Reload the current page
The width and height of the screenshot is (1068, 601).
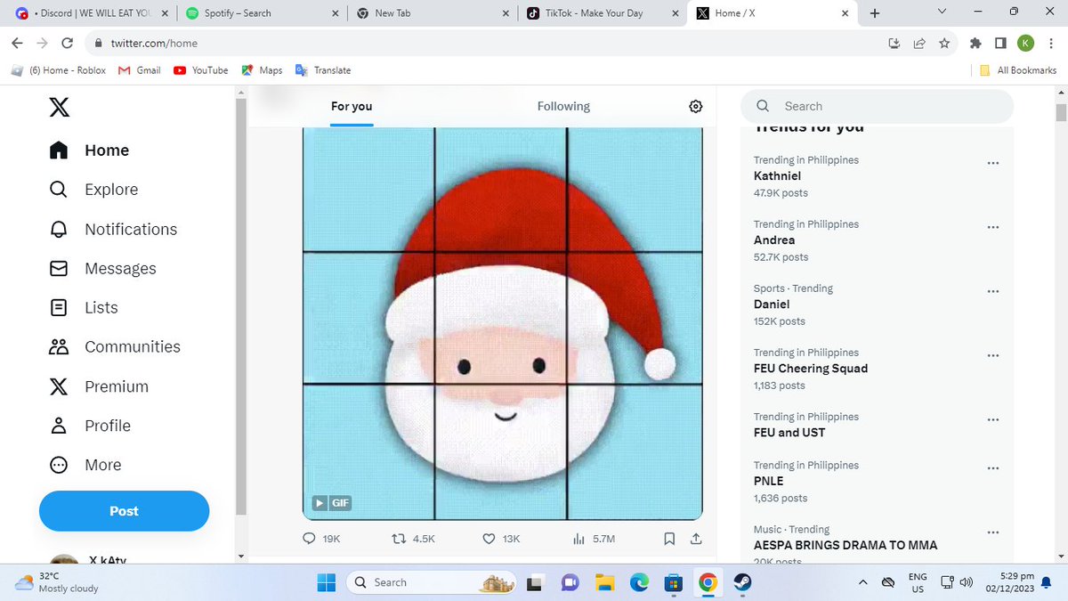click(67, 43)
